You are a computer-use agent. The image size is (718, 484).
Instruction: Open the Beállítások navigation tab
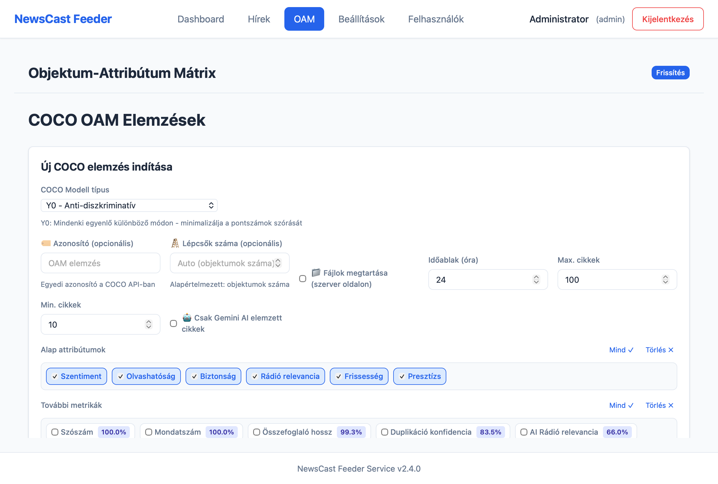click(361, 19)
